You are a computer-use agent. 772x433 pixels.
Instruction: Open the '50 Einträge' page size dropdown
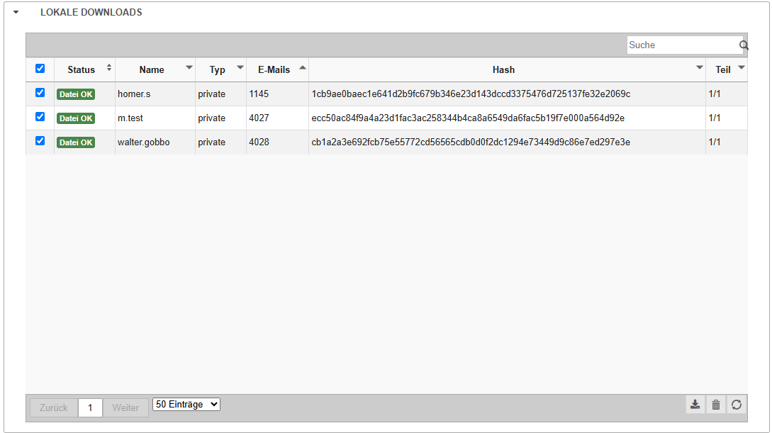click(186, 405)
